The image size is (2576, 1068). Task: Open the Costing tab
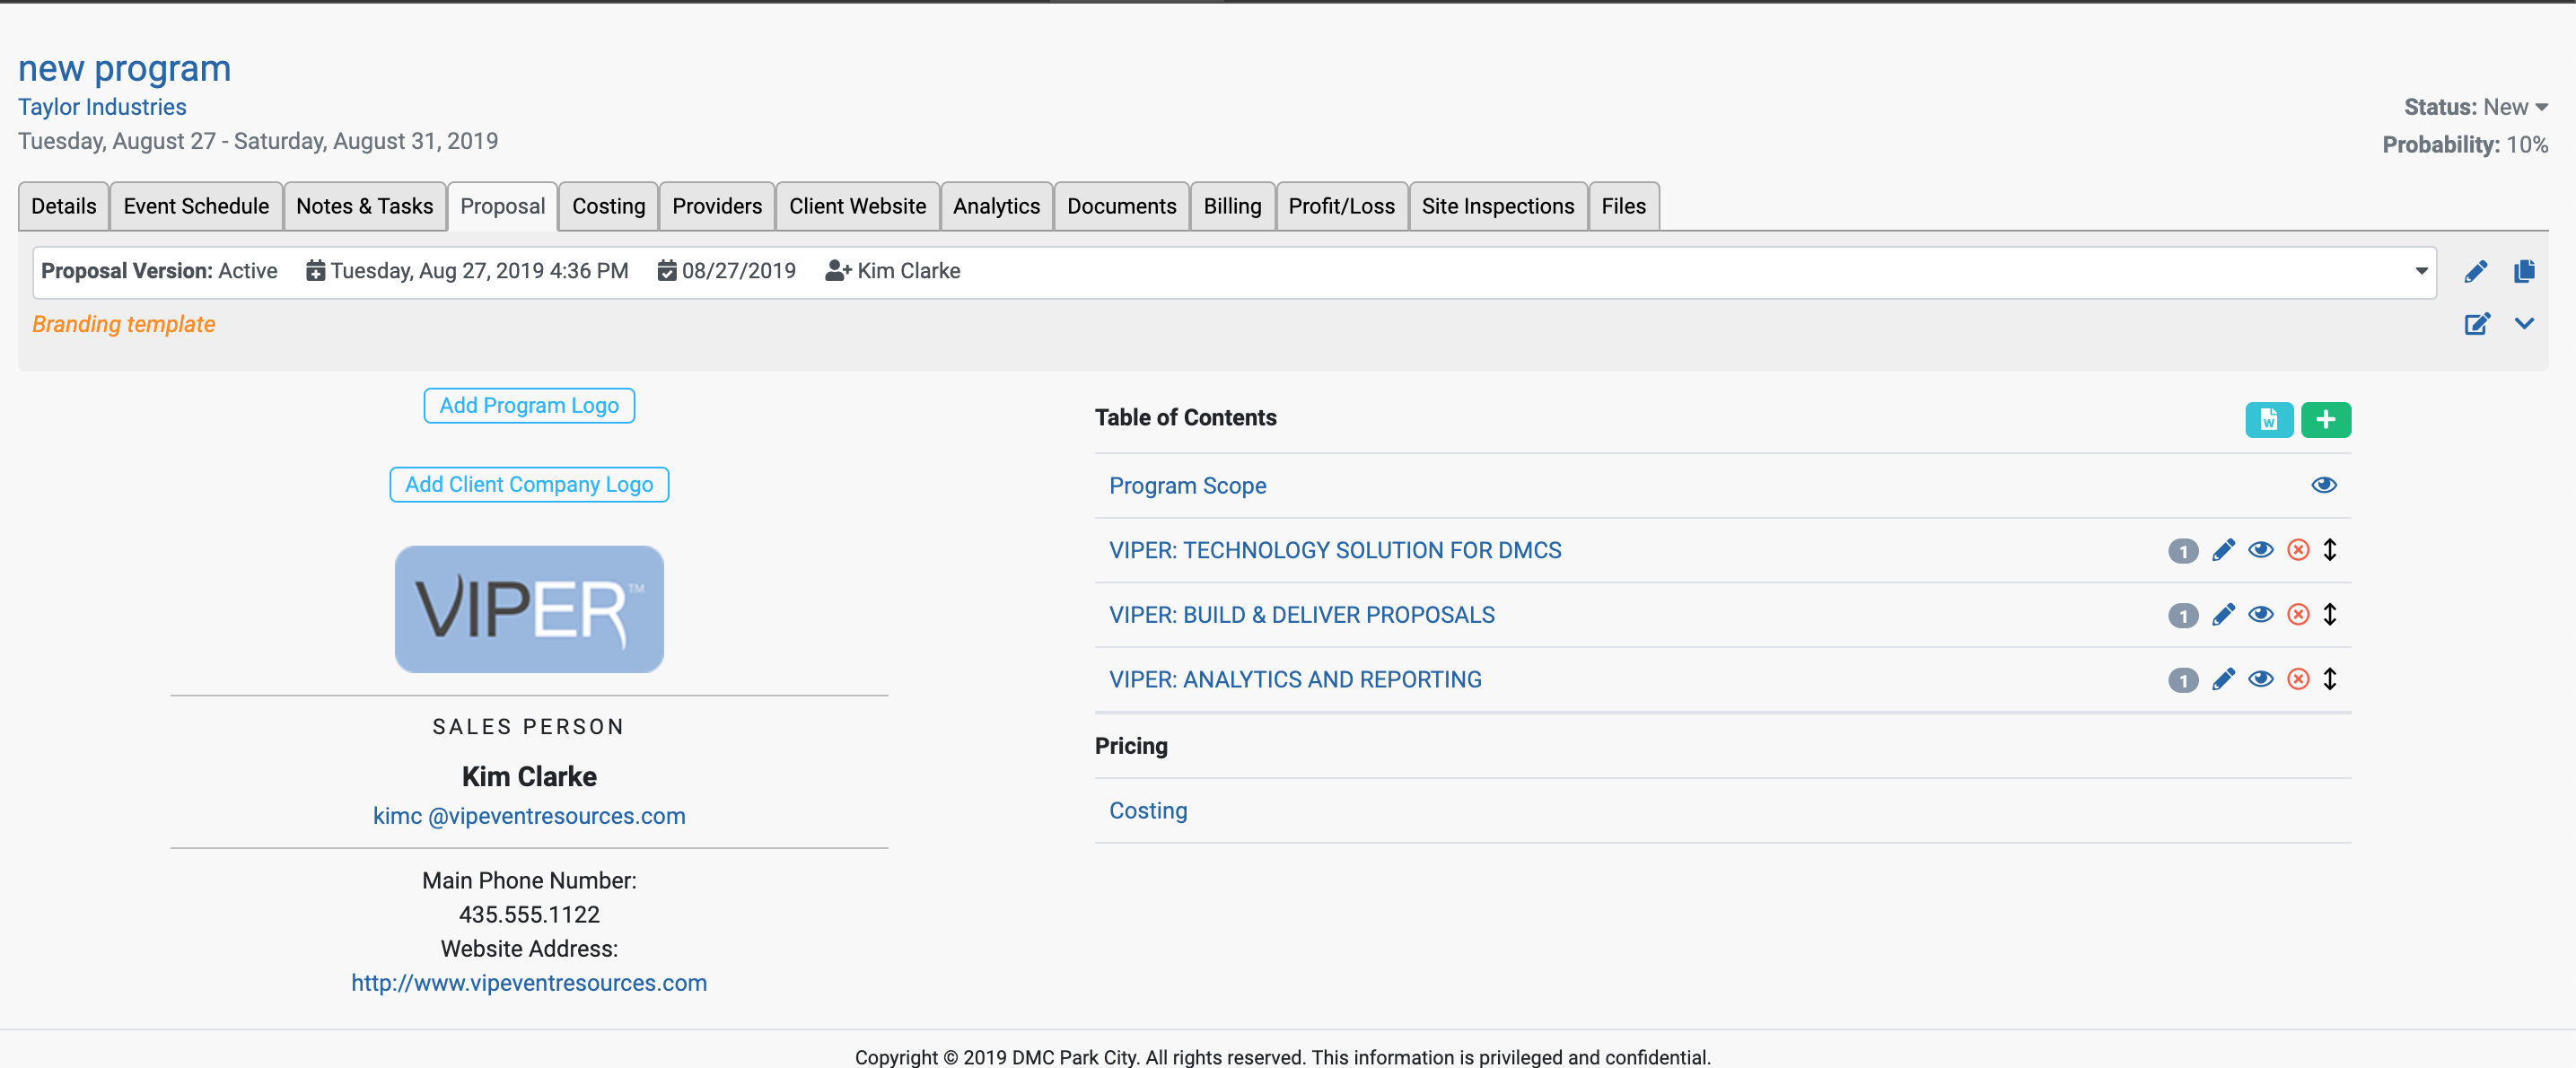[x=608, y=206]
